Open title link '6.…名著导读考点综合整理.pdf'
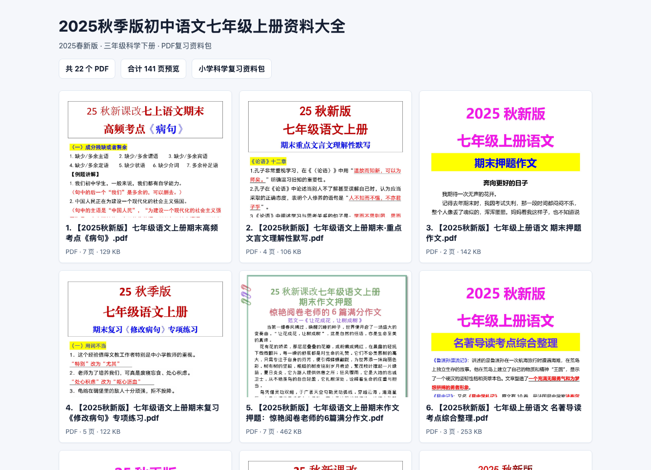Viewport: 651px width, 470px height. pos(504,413)
